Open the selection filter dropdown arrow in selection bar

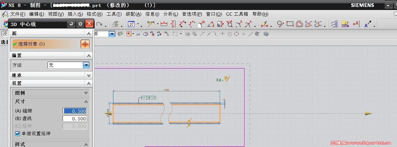click(112, 34)
